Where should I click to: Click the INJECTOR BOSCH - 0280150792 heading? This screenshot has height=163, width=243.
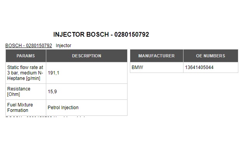(x=101, y=34)
